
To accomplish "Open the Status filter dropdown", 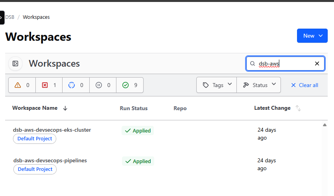I will coord(259,85).
